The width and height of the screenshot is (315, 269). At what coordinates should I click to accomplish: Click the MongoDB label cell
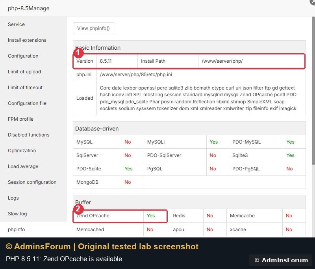tap(97, 182)
